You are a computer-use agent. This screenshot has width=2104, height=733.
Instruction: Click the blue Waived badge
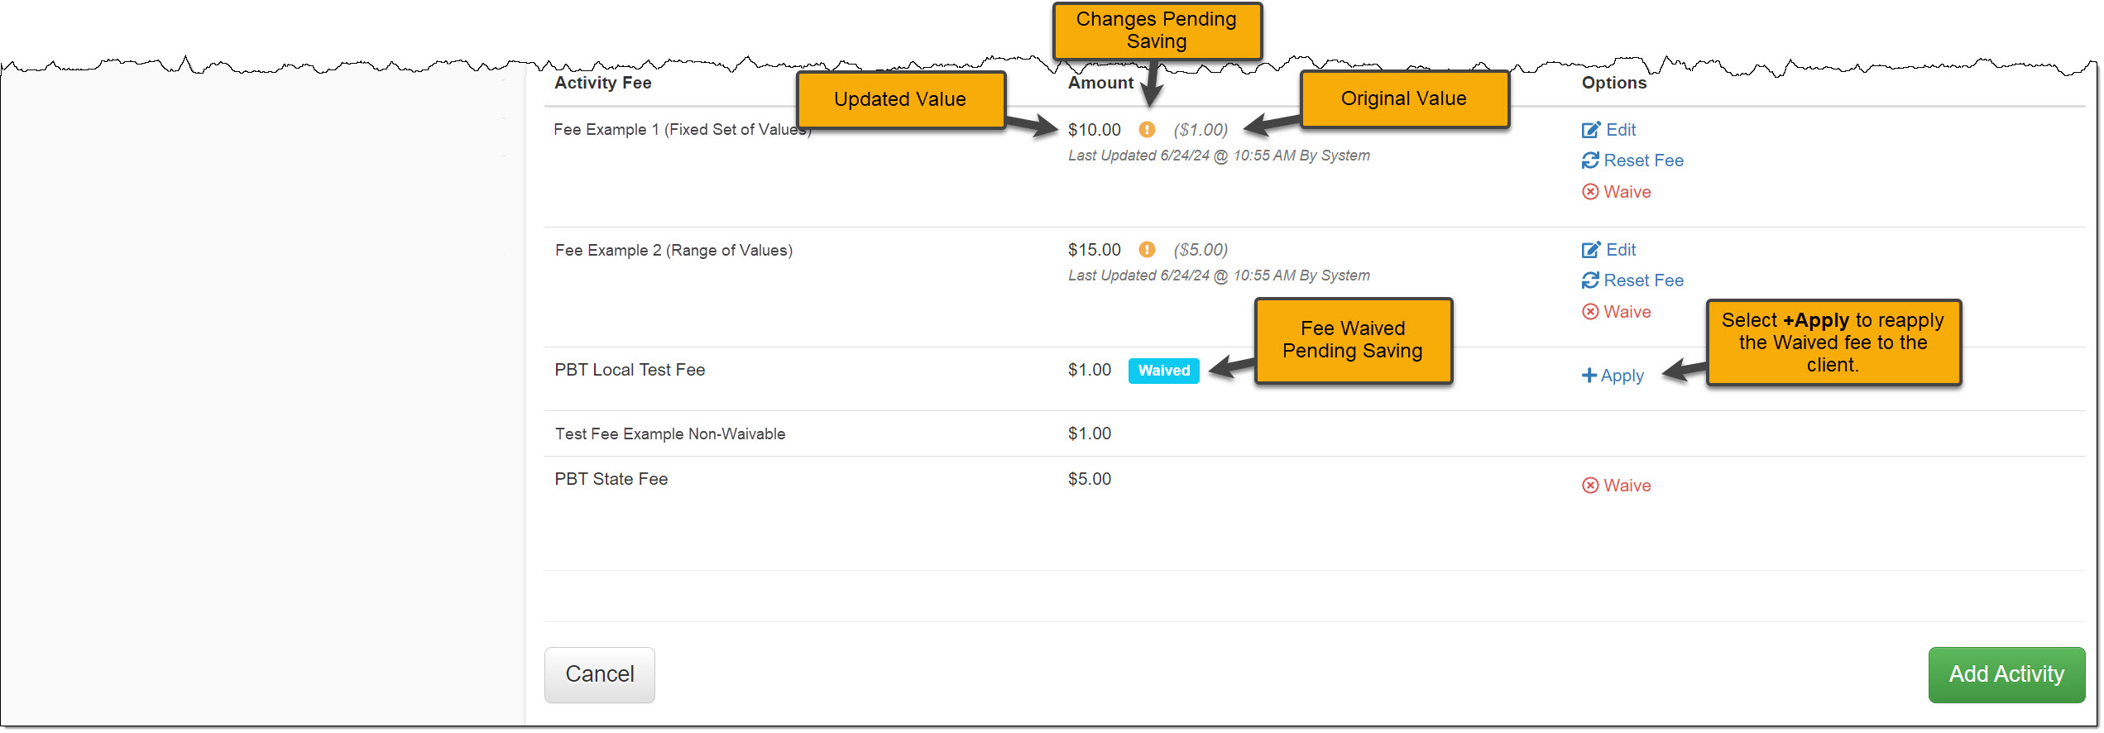pyautogui.click(x=1163, y=371)
